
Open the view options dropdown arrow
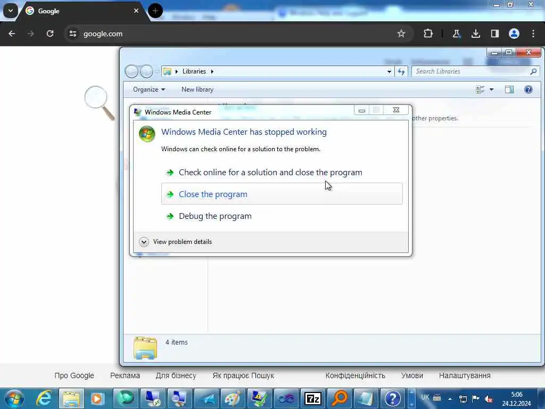pyautogui.click(x=491, y=89)
